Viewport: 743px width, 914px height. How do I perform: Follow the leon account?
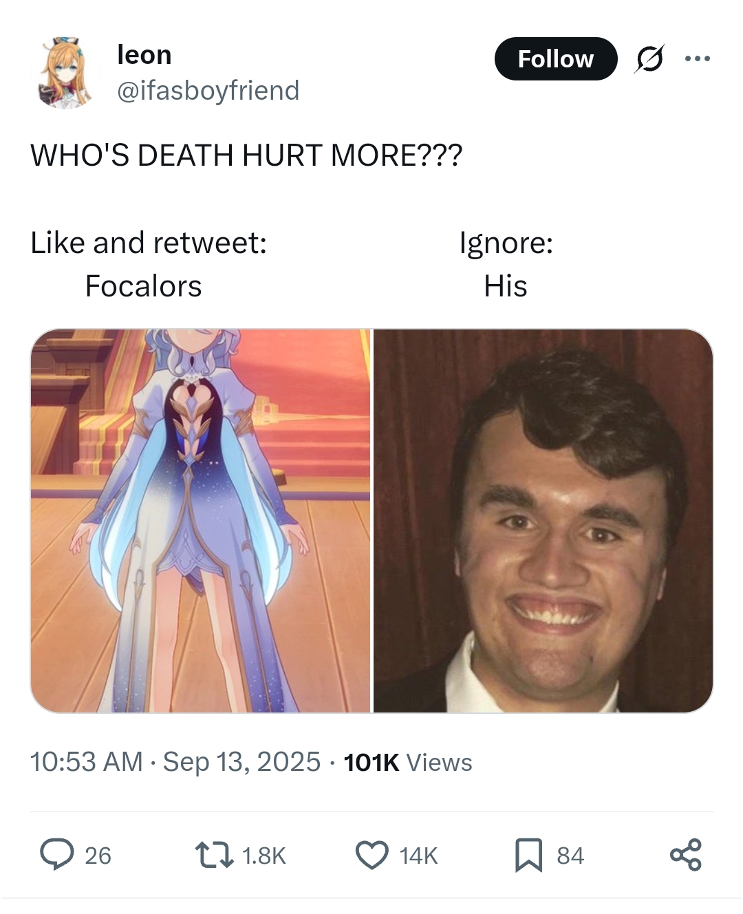click(x=556, y=59)
